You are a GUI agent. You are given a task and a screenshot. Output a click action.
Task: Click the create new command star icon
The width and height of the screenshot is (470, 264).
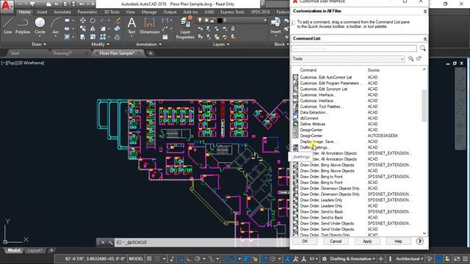click(419, 59)
